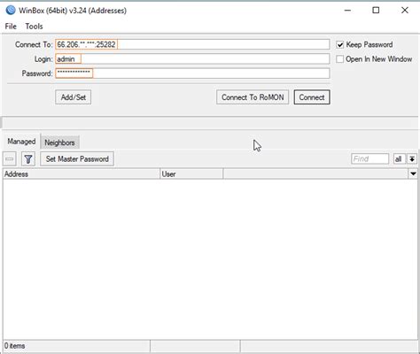
Task: Open the filter funnel icon
Action: pos(28,159)
